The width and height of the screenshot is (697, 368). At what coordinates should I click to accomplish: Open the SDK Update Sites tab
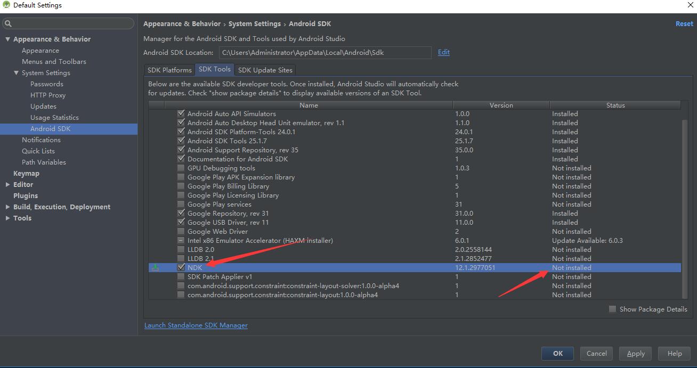[265, 70]
